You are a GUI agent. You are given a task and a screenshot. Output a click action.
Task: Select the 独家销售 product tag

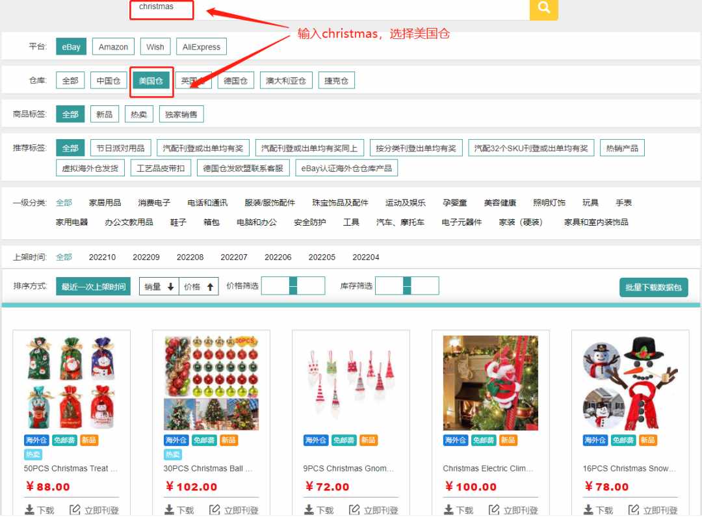(x=181, y=114)
